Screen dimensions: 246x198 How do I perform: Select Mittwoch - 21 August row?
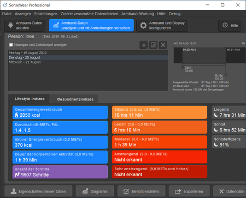click(x=88, y=62)
